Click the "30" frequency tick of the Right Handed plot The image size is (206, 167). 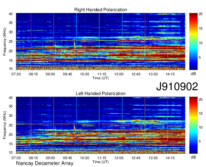click(11, 32)
